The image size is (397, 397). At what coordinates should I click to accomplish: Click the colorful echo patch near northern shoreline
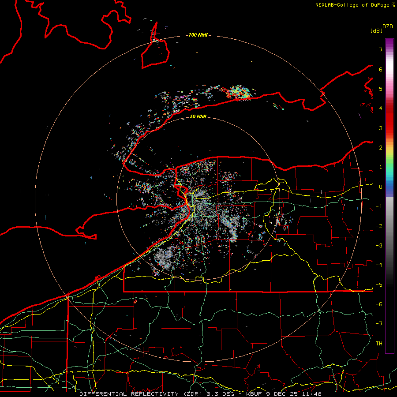[239, 93]
